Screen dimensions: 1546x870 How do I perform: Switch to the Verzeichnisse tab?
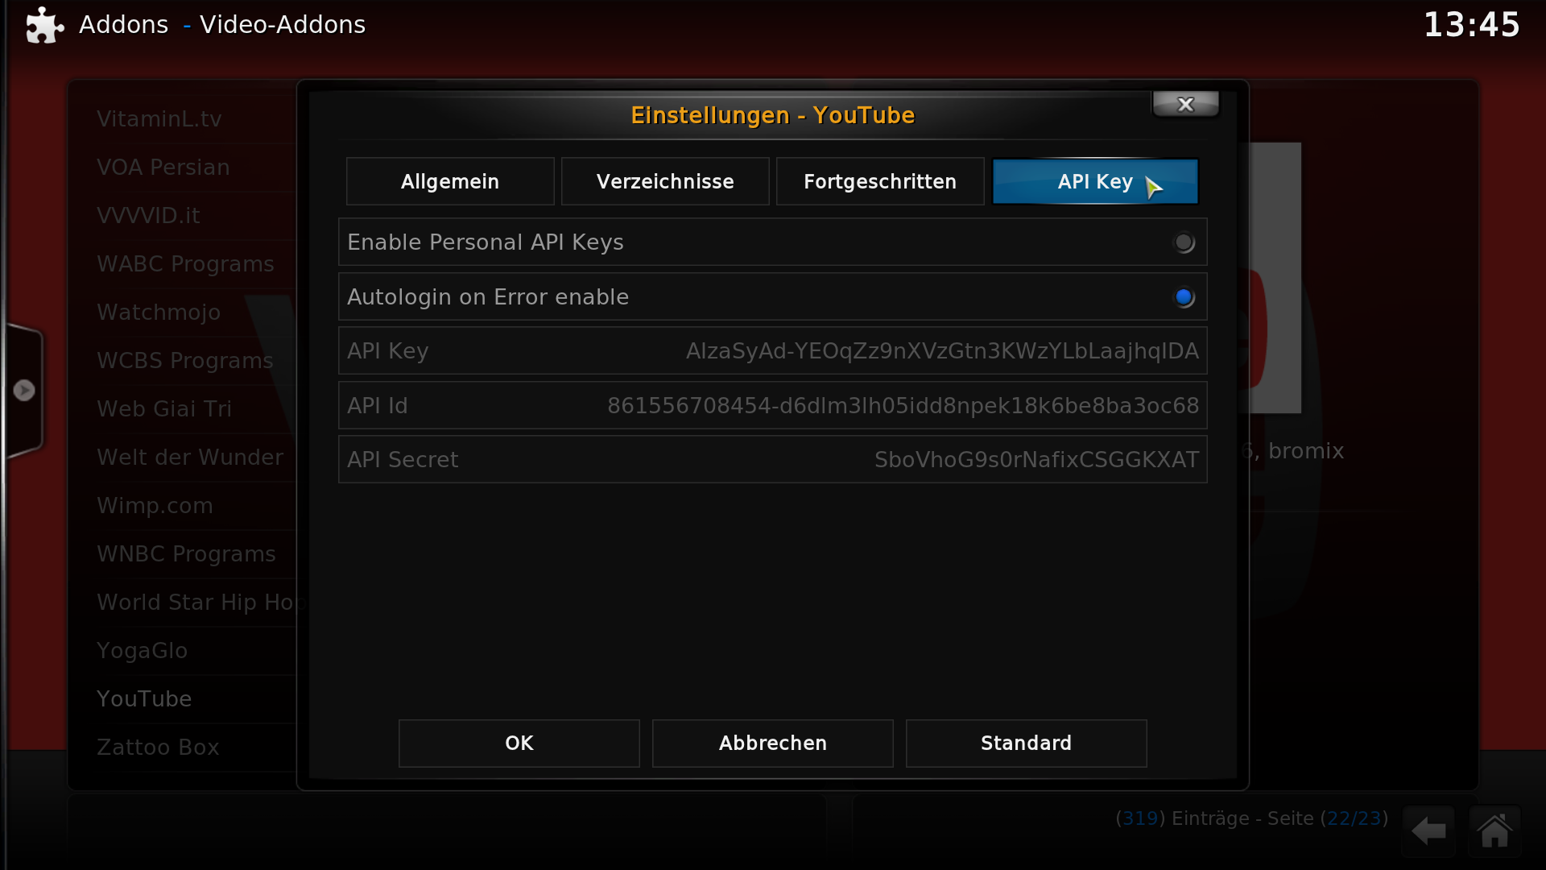pyautogui.click(x=665, y=181)
